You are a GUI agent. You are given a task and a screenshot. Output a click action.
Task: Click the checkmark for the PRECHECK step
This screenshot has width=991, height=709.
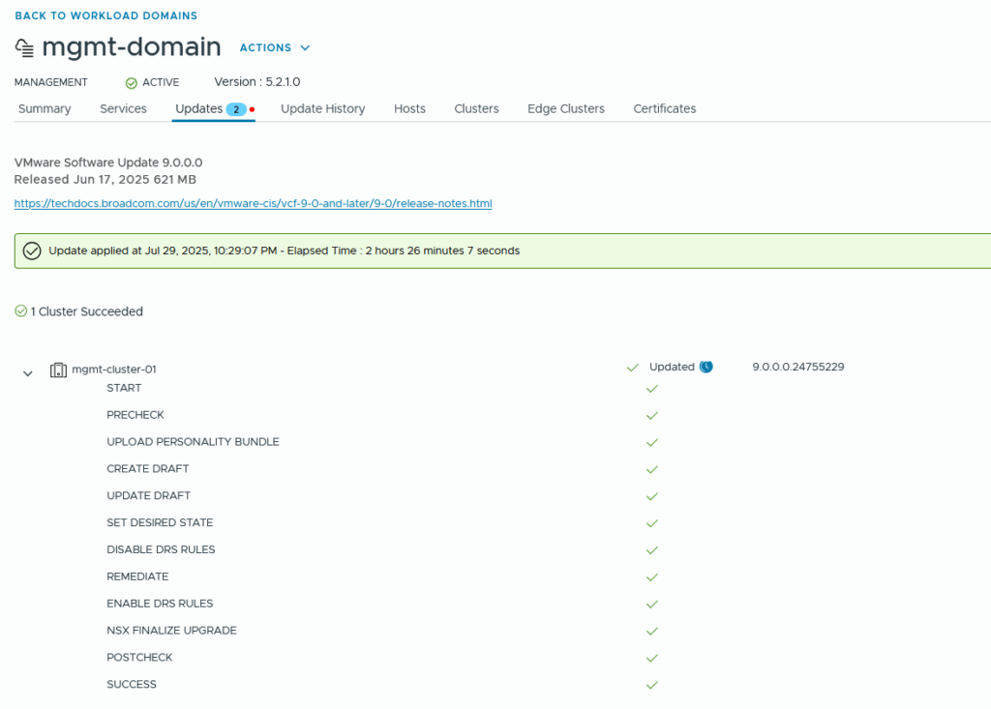click(x=651, y=415)
